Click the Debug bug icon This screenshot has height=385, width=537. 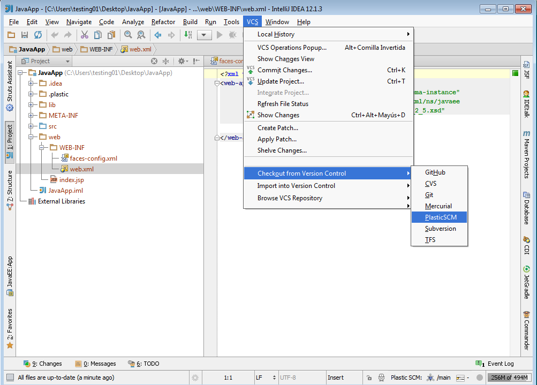coord(233,35)
